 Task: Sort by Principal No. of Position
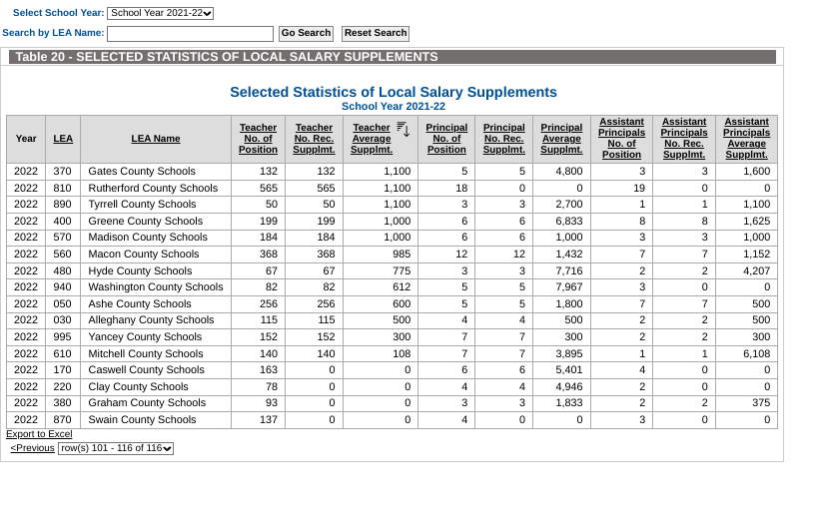(446, 139)
